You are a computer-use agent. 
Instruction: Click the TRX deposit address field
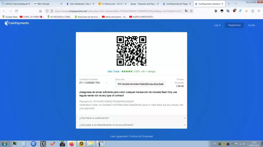click(140, 84)
